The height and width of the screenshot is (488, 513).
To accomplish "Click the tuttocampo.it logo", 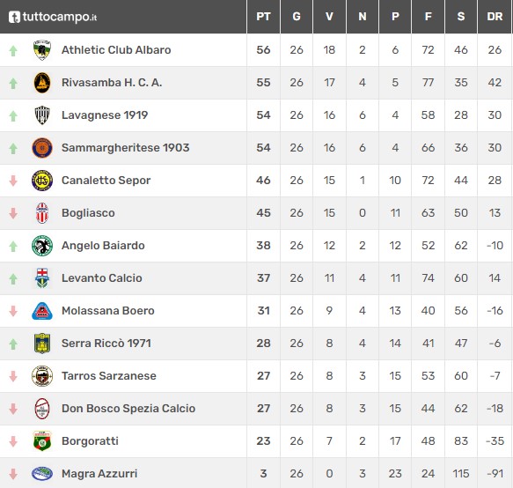I will [53, 17].
